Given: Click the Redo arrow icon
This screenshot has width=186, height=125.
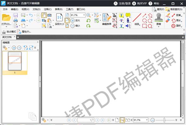Looking at the screenshot, I should coord(31,20).
